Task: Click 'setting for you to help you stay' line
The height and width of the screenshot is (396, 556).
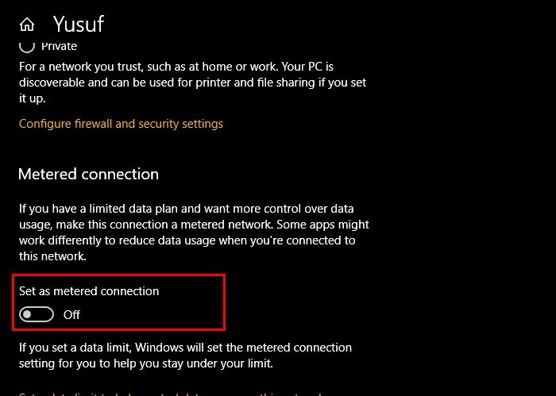Action: tap(146, 363)
